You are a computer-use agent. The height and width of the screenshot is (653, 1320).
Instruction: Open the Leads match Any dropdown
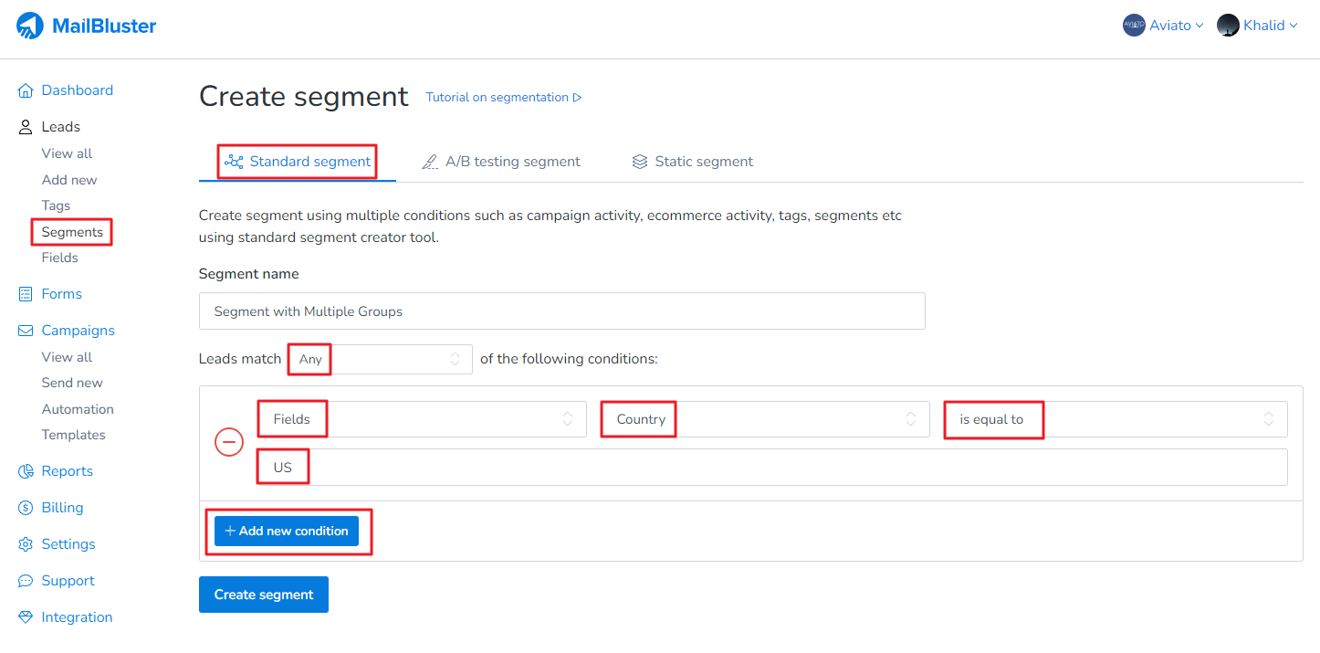[x=378, y=358]
